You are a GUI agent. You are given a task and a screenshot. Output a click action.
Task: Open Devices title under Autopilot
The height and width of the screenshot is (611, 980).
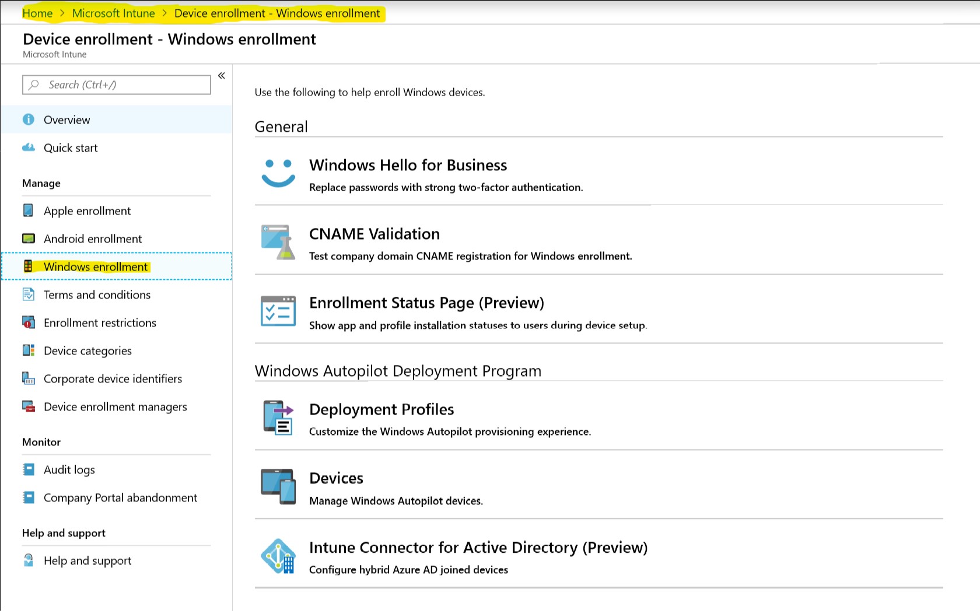[x=336, y=478]
